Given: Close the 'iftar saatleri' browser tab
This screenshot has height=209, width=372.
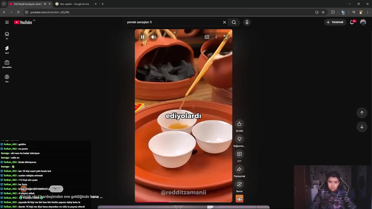Looking at the screenshot, I should [x=96, y=4].
